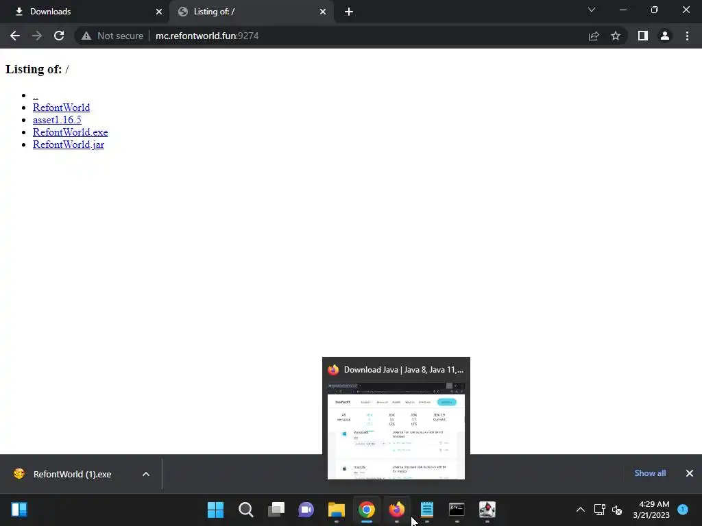Open the notification badge
This screenshot has height=526, width=702.
[x=683, y=509]
